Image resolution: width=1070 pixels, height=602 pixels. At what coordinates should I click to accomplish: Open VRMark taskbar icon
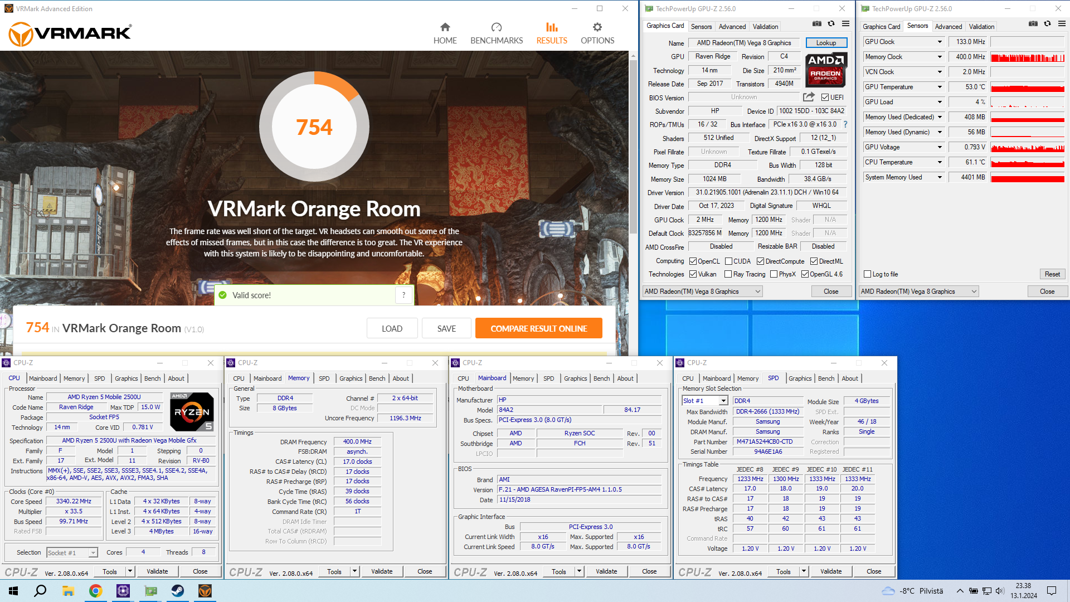pos(205,591)
